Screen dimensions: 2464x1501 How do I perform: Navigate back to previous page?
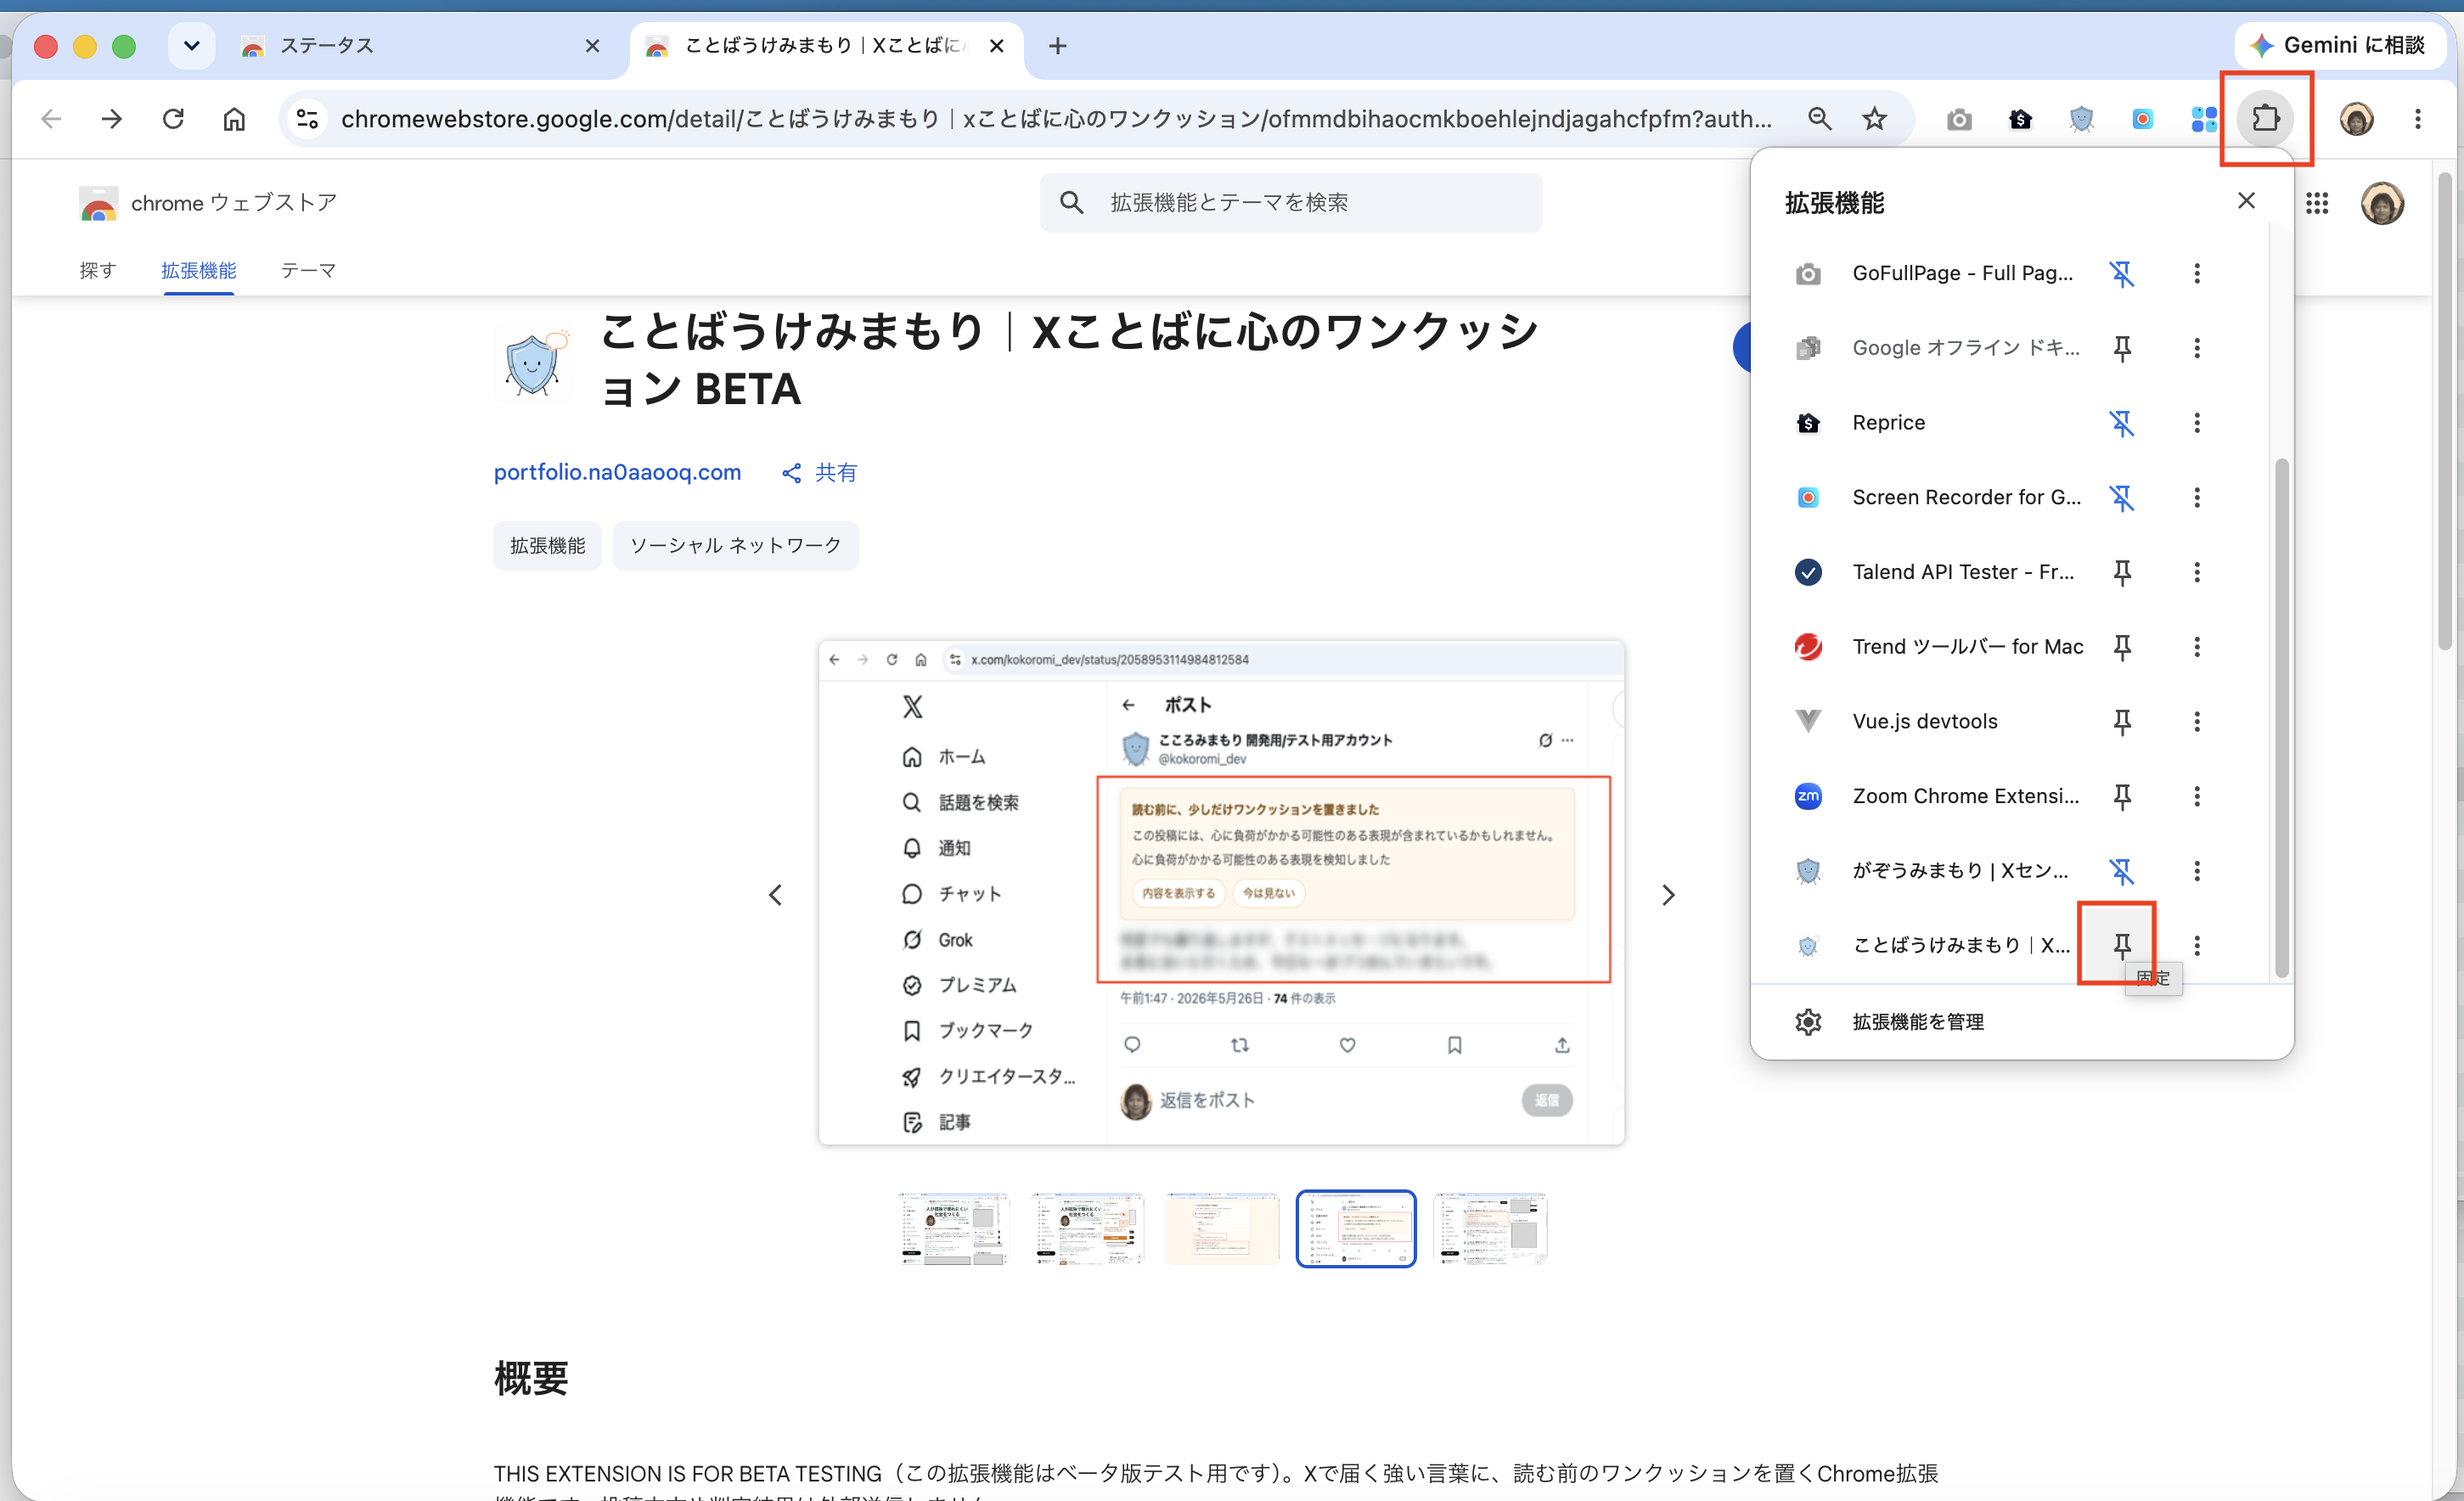(x=51, y=119)
